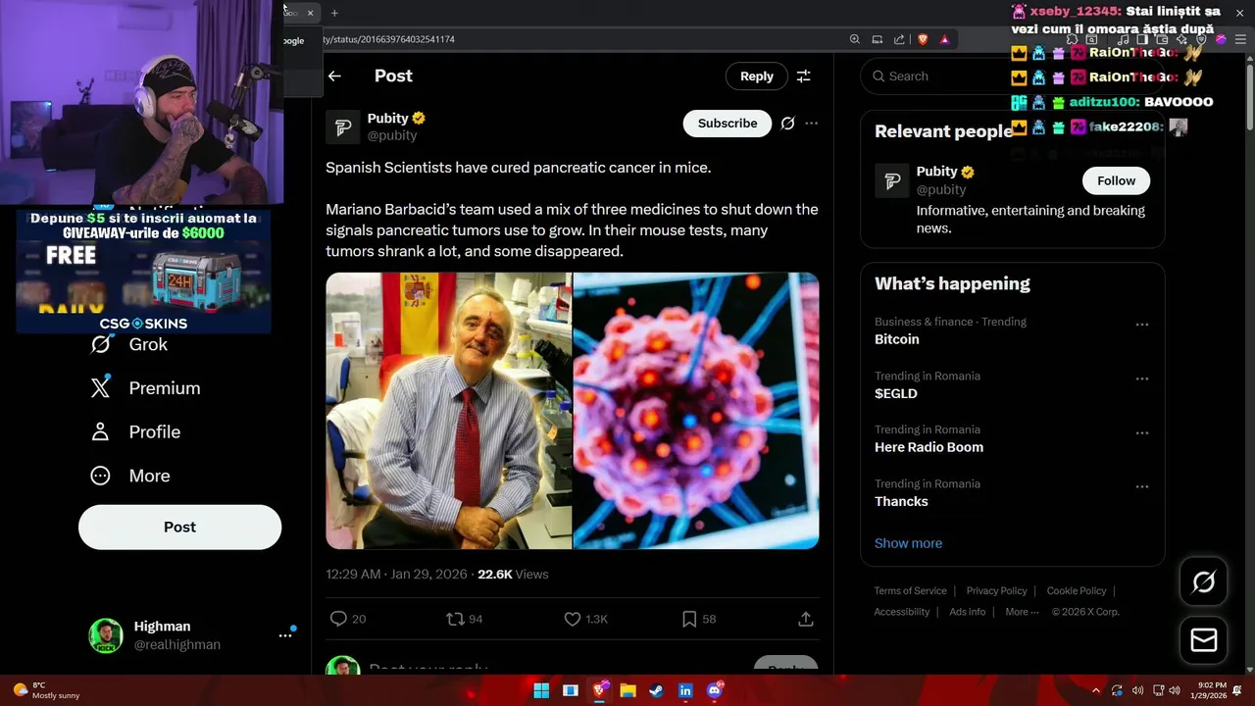Open the CSG Skins giveaway banner
This screenshot has height=706, width=1255.
(x=143, y=272)
